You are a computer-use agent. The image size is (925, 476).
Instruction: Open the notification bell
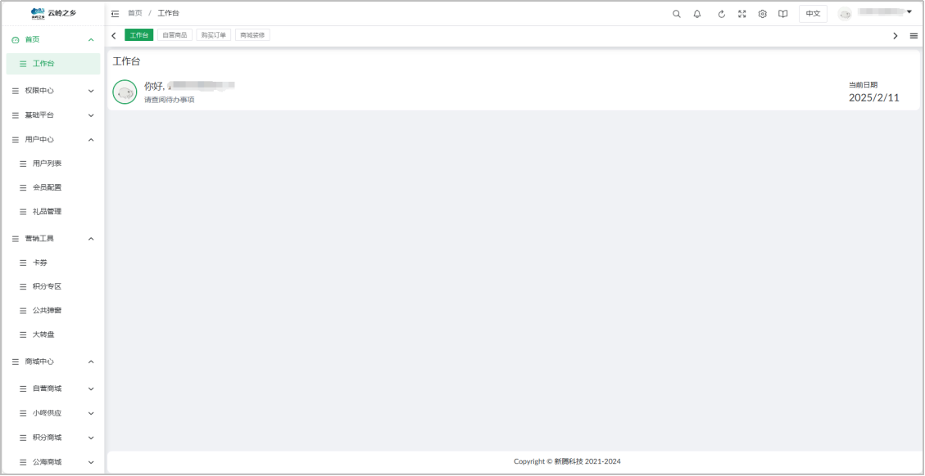point(697,14)
